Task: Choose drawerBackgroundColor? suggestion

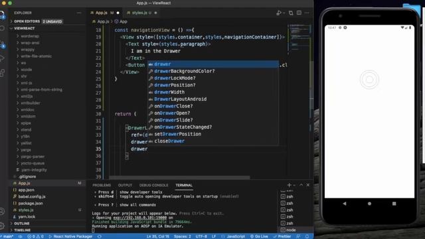Action: point(213,71)
